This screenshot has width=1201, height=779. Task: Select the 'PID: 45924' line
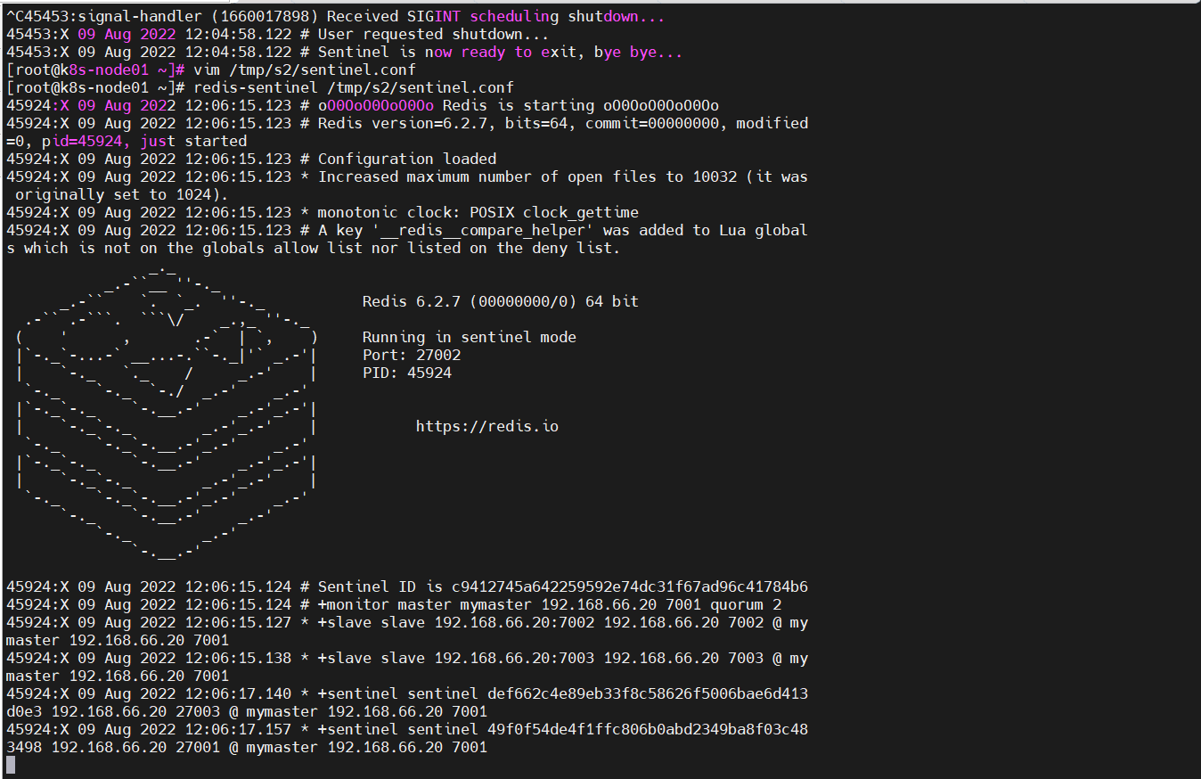coord(407,373)
